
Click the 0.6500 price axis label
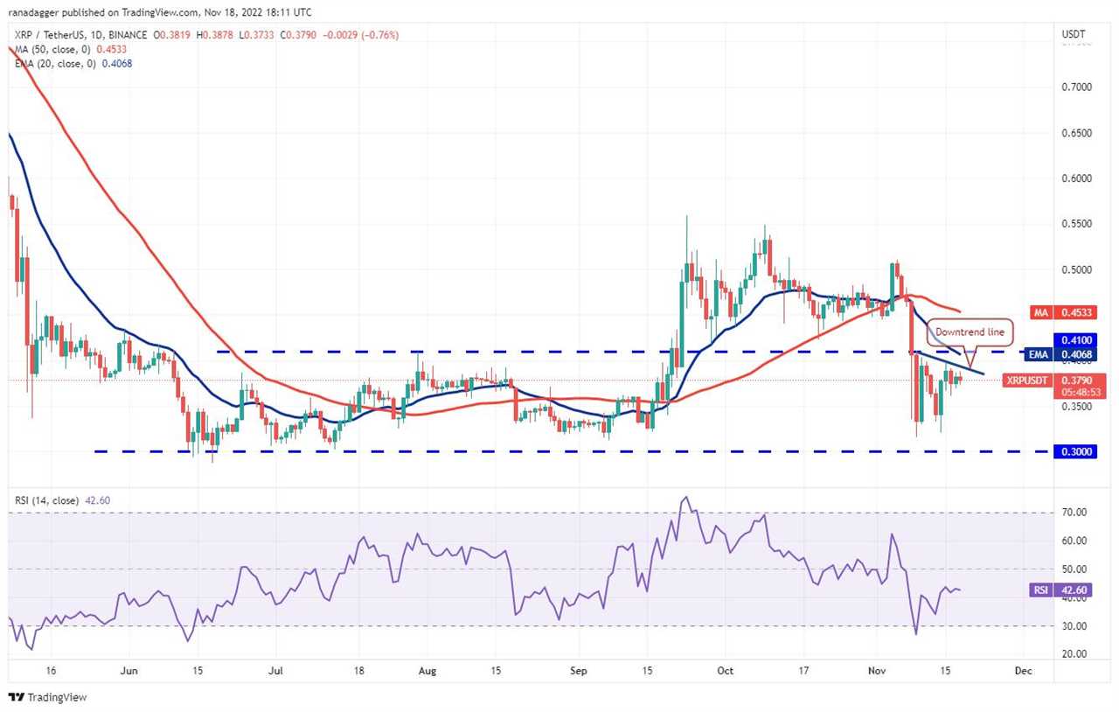1077,133
